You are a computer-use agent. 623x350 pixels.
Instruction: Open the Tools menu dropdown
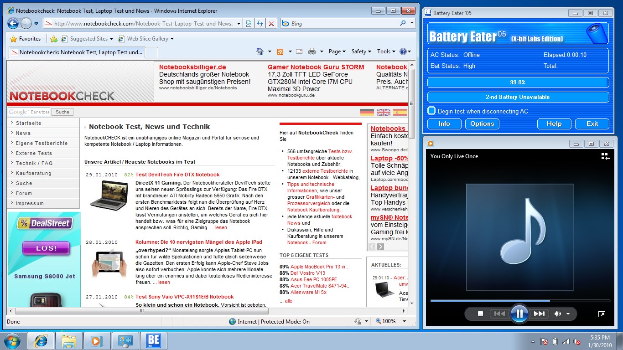(386, 51)
